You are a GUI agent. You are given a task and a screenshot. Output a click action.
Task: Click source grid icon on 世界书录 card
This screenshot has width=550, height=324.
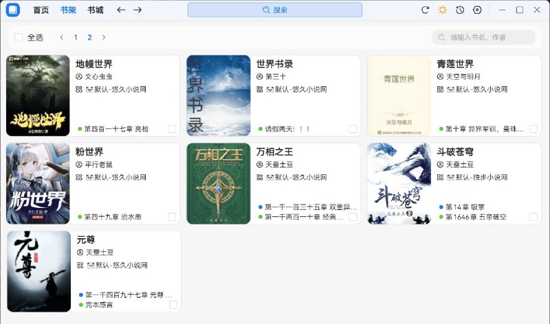point(260,89)
